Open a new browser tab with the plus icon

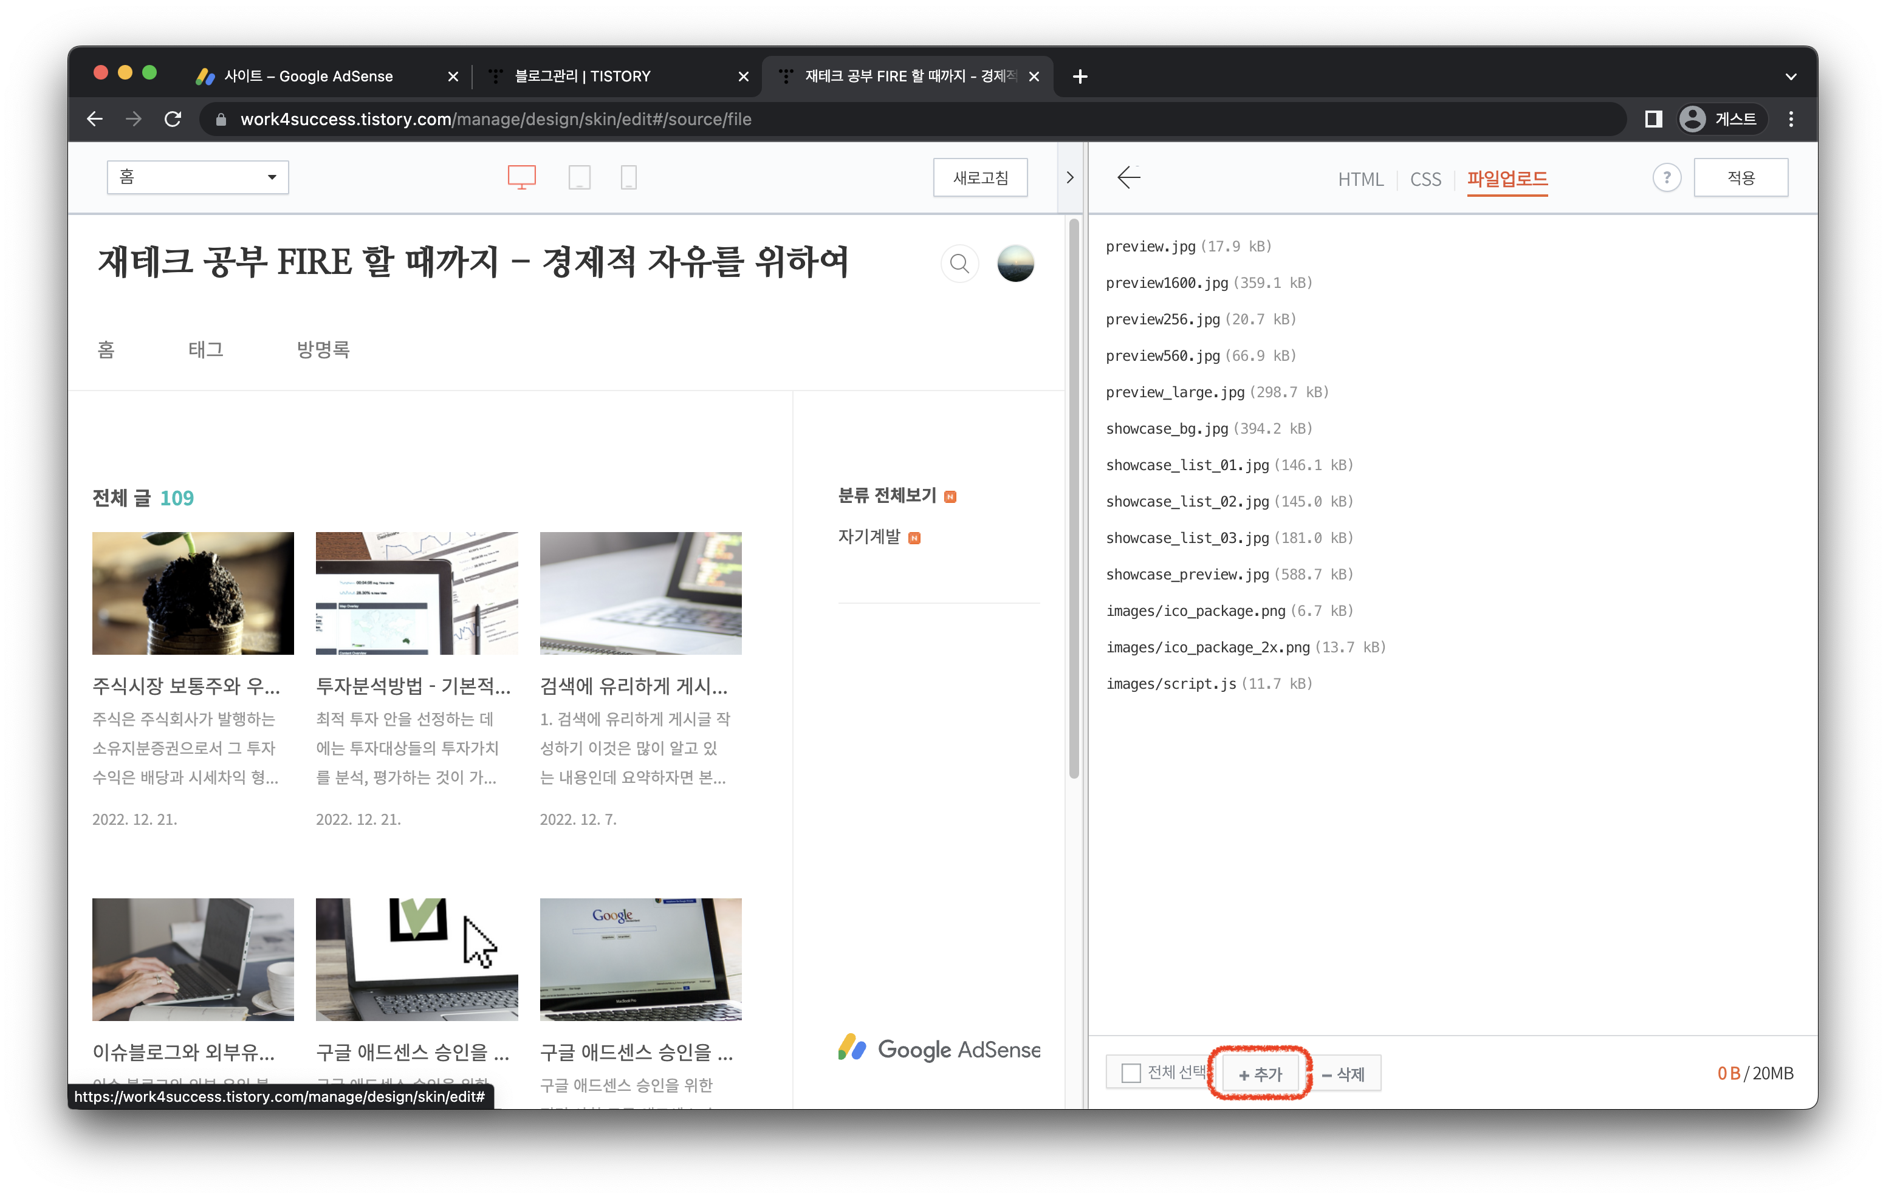1080,76
